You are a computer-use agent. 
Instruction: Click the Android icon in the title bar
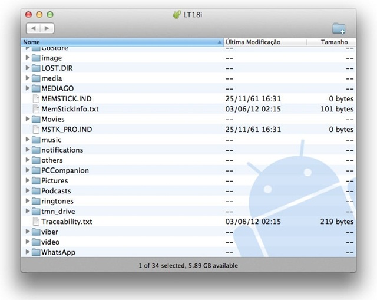click(x=177, y=15)
